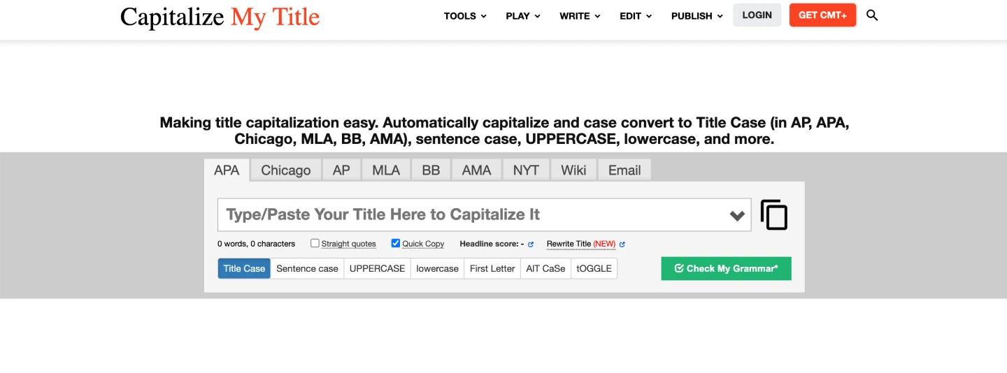Switch to the Email tab
This screenshot has width=1007, height=373.
624,170
